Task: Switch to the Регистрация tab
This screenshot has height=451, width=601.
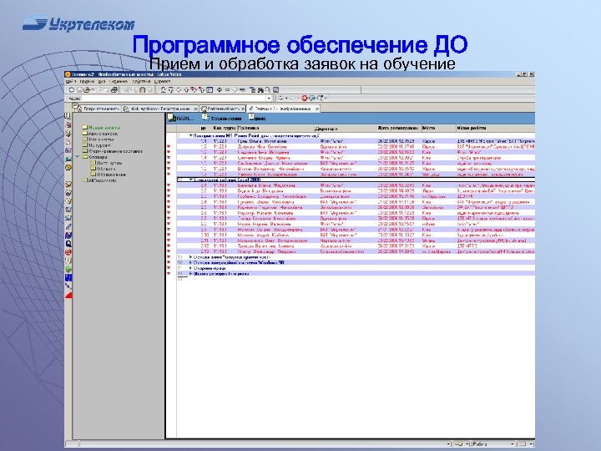Action: [160, 109]
